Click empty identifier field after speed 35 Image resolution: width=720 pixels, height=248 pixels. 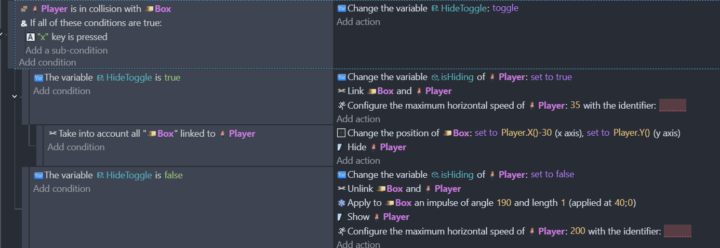672,105
